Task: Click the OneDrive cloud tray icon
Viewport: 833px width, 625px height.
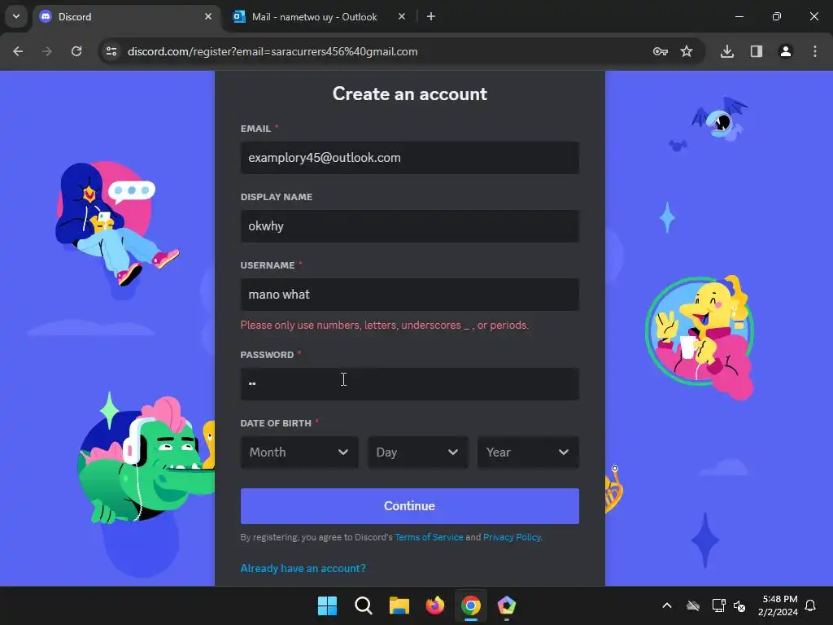Action: [693, 605]
